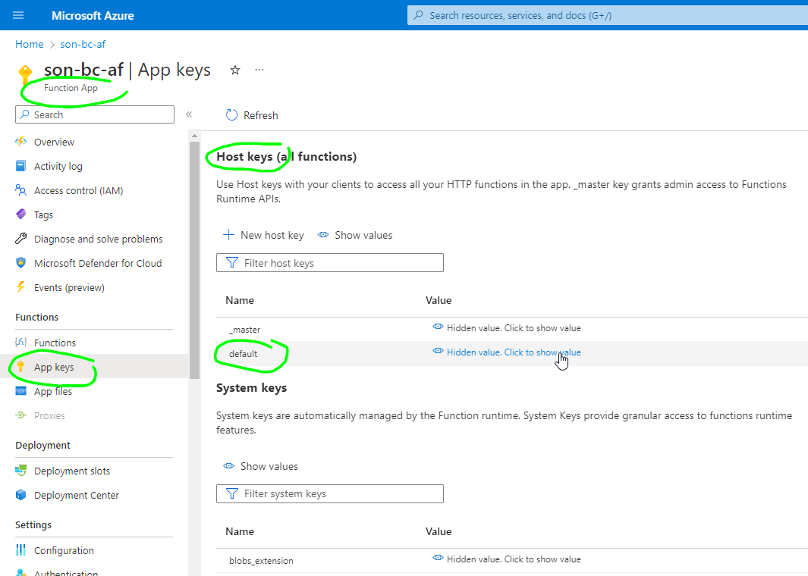Click the Filter host keys field
The image size is (808, 576).
point(330,263)
